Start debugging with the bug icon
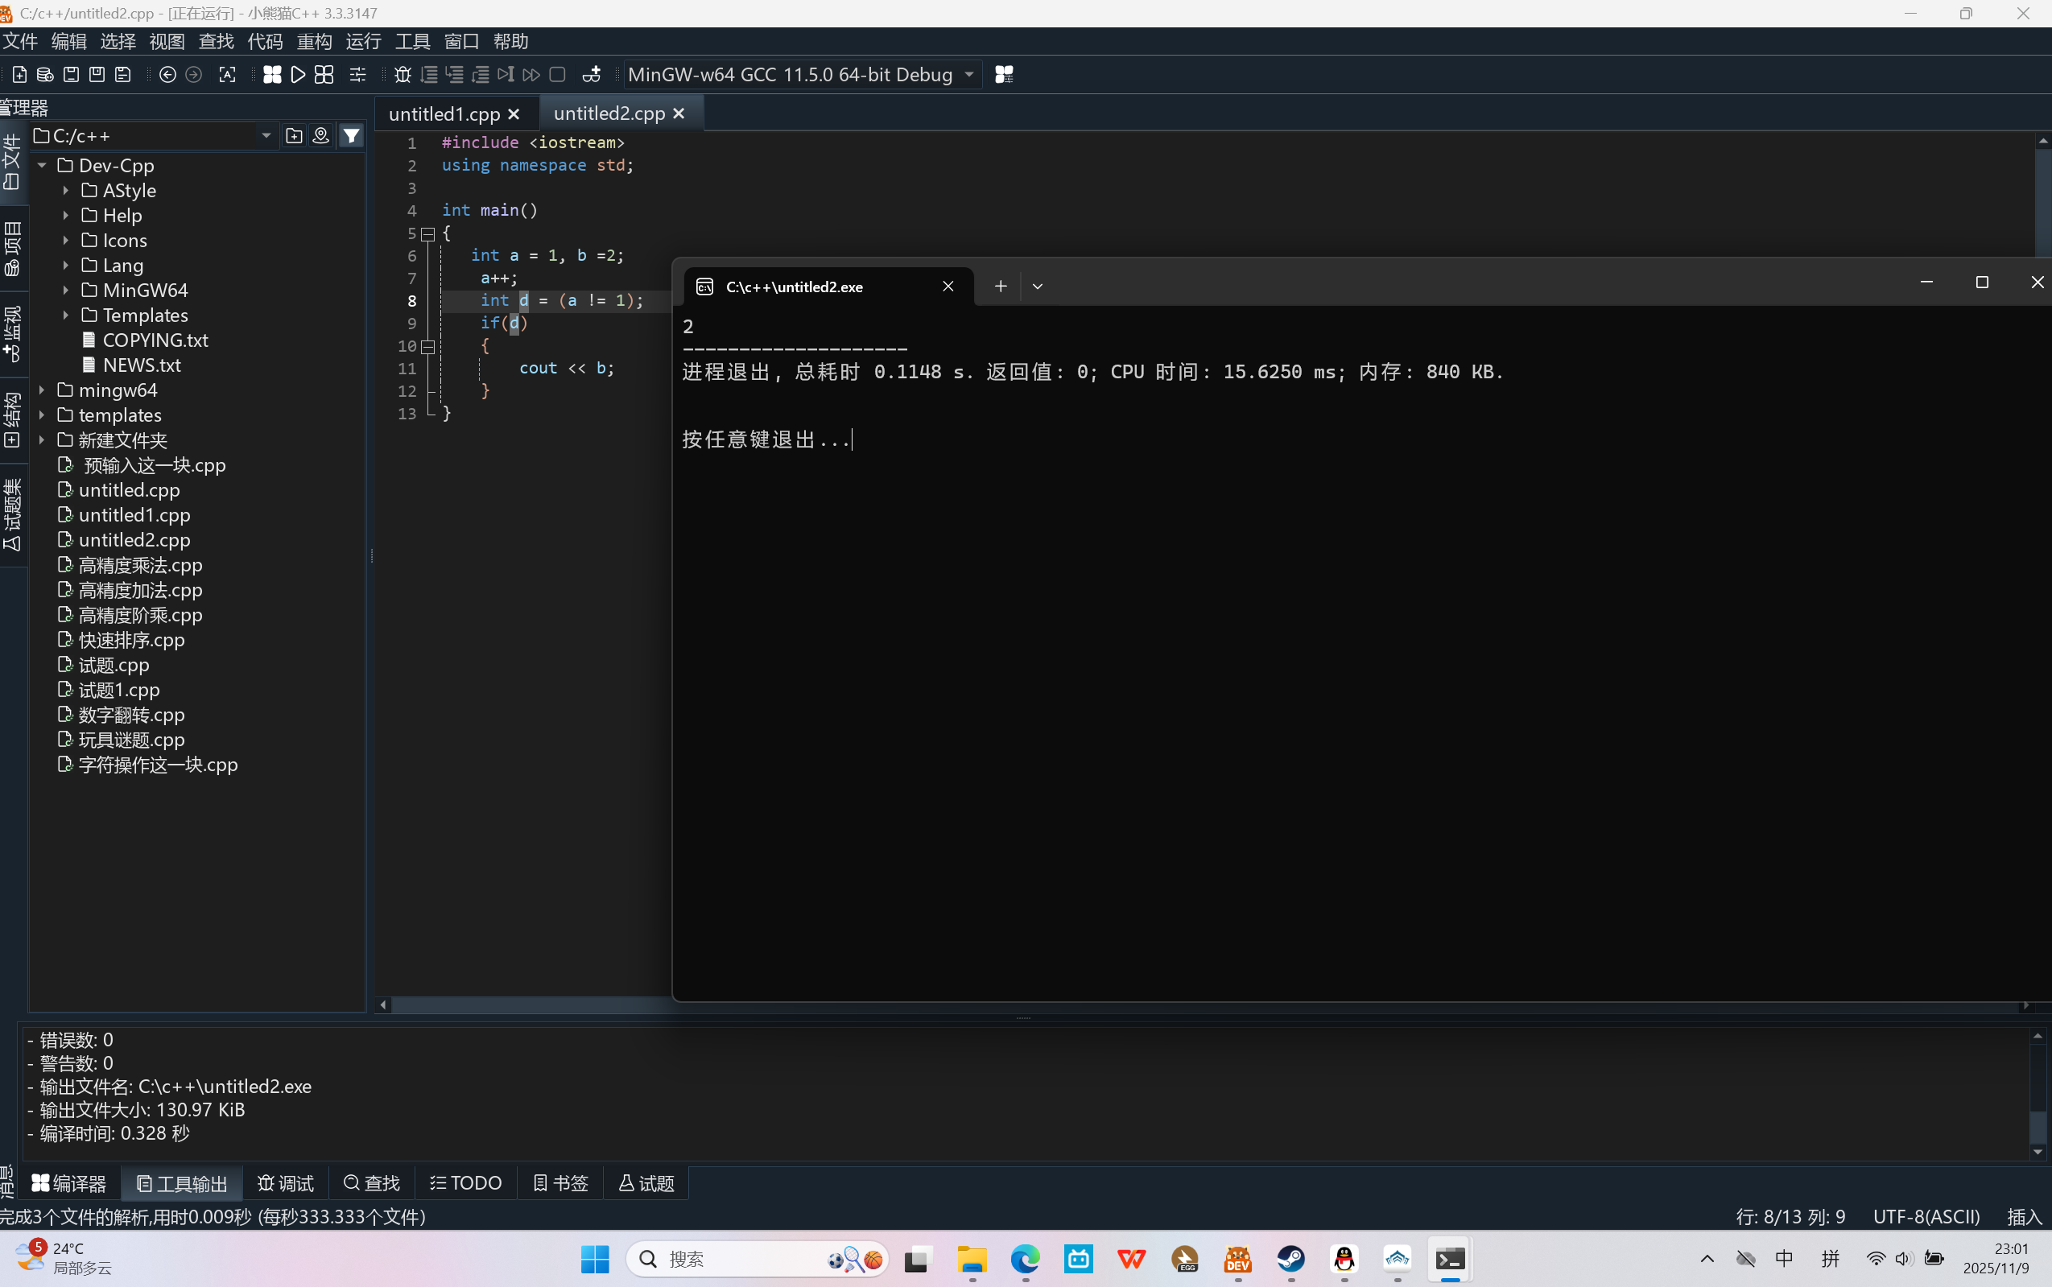Screen dimensions: 2052x1287 click(403, 75)
